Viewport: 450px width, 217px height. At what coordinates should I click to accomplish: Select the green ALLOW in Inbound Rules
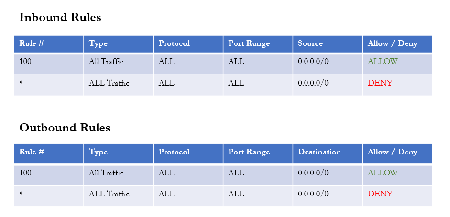(x=383, y=61)
